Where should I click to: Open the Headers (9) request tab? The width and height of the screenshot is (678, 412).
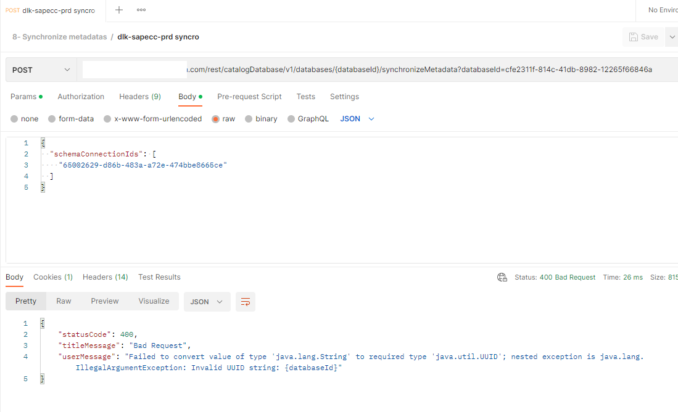point(140,96)
